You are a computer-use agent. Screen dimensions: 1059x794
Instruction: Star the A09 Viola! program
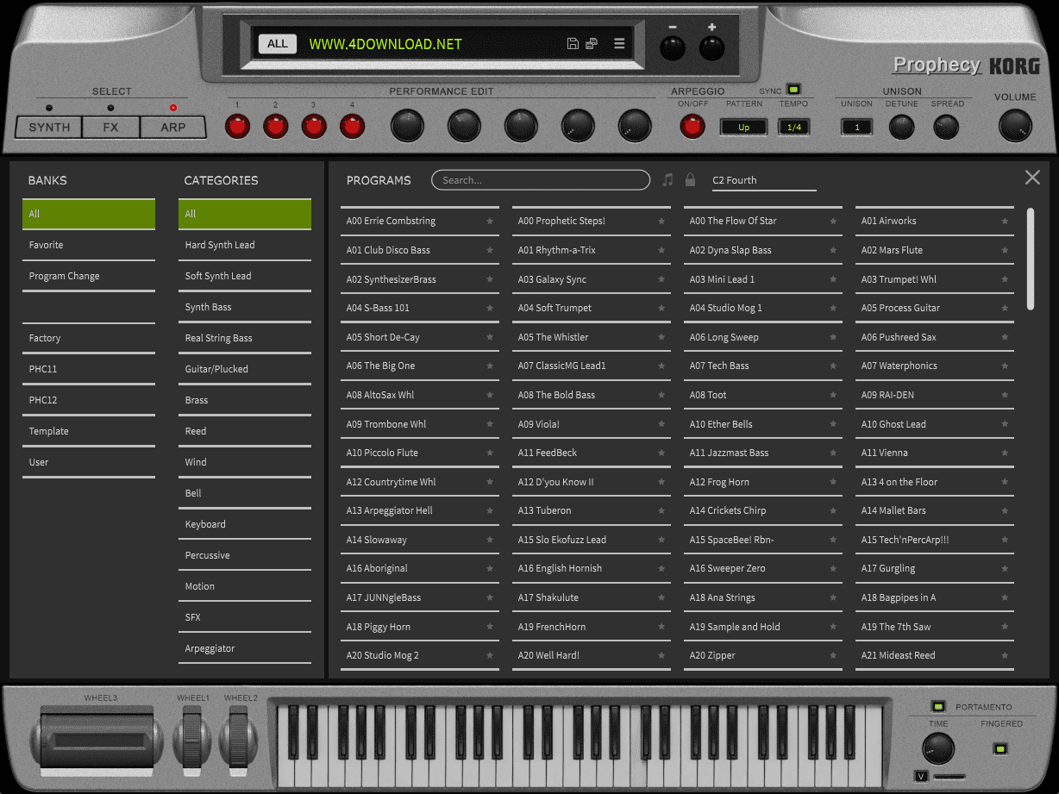click(x=661, y=424)
